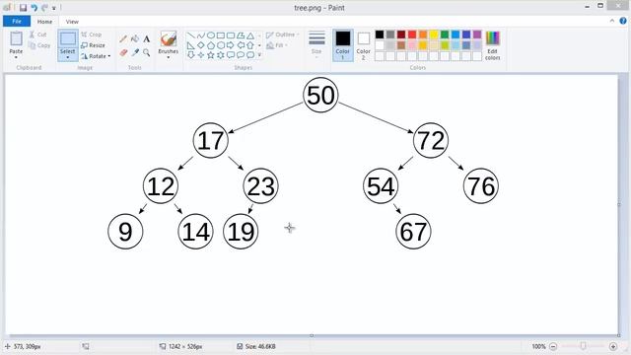
Task: Choose the Diamond shape
Action: pyautogui.click(x=201, y=45)
